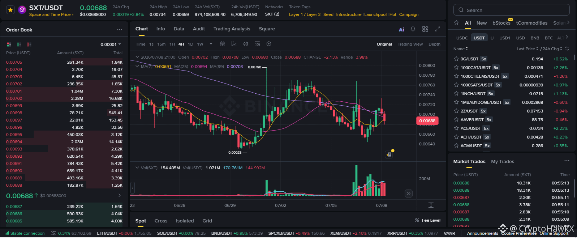Select the USDC quote filter
The width and height of the screenshot is (577, 238).
pyautogui.click(x=462, y=38)
